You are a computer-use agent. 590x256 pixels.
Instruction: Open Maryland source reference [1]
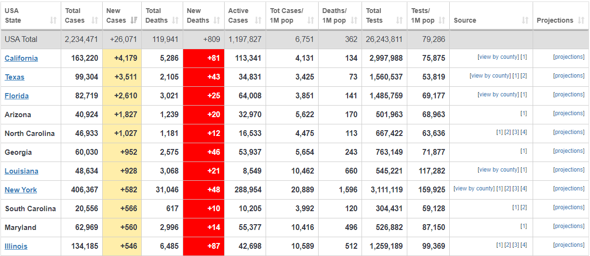click(x=524, y=226)
